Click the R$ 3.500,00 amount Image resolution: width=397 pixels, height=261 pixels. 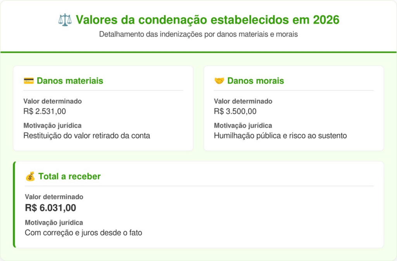click(235, 112)
